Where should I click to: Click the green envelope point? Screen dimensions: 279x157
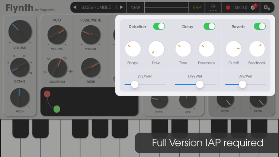[57, 109]
